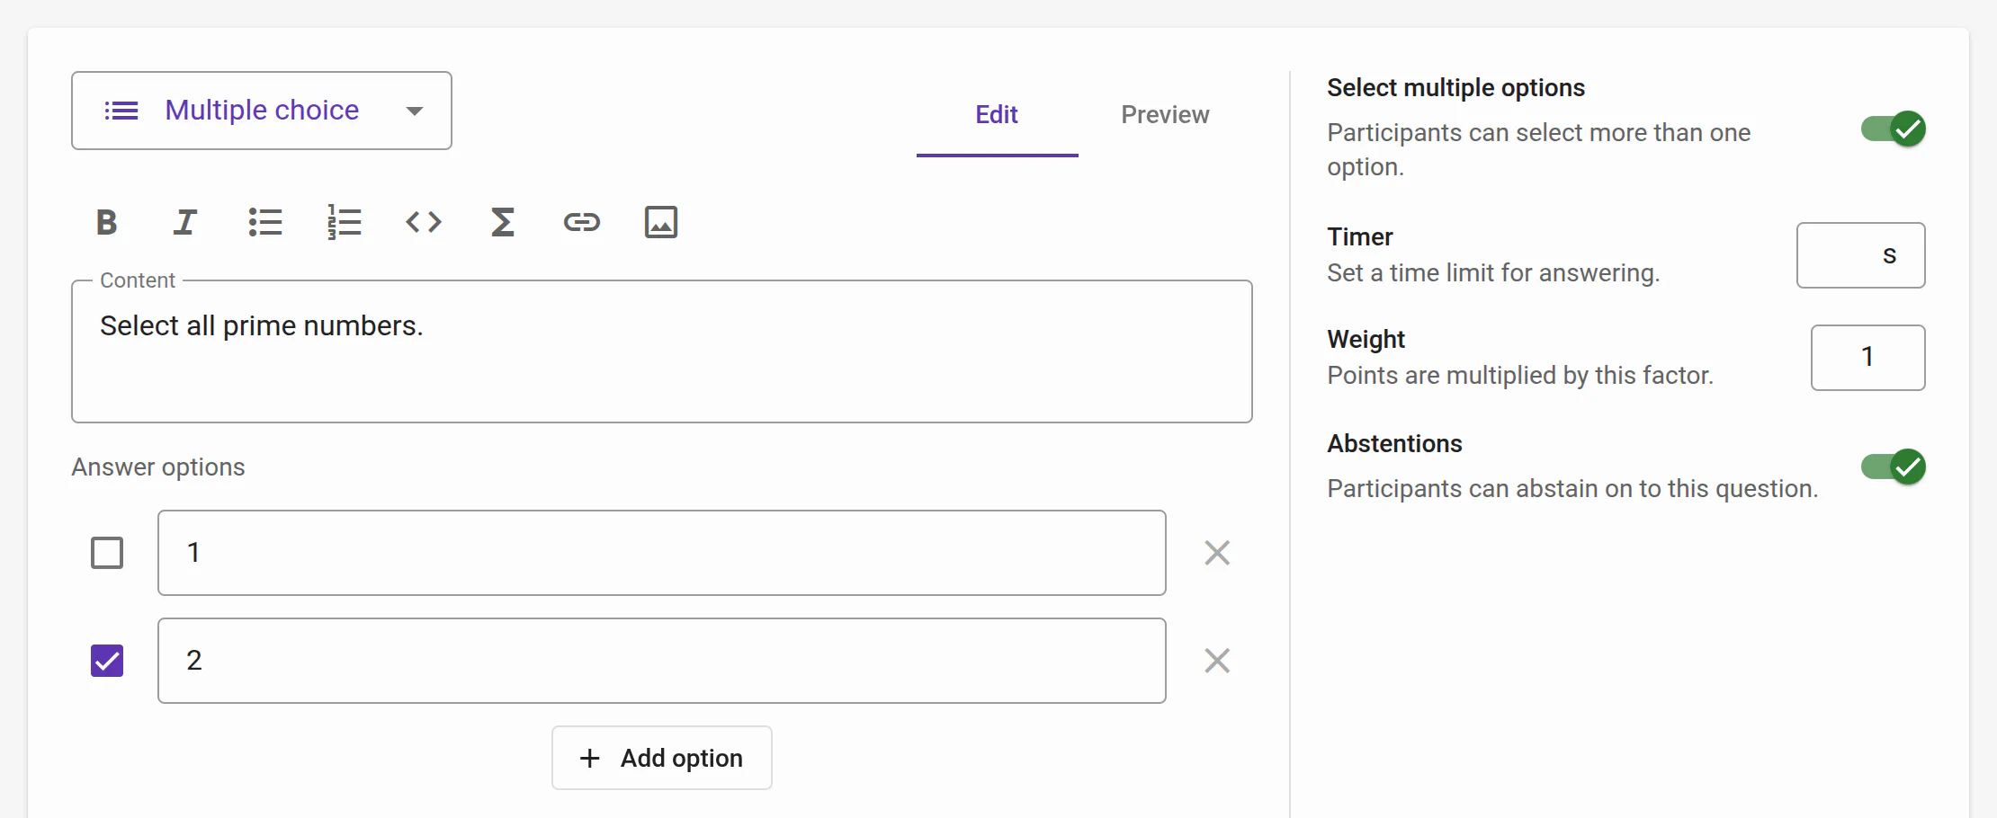Viewport: 1997px width, 818px height.
Task: Disable Select multiple options toggle
Action: (1893, 129)
